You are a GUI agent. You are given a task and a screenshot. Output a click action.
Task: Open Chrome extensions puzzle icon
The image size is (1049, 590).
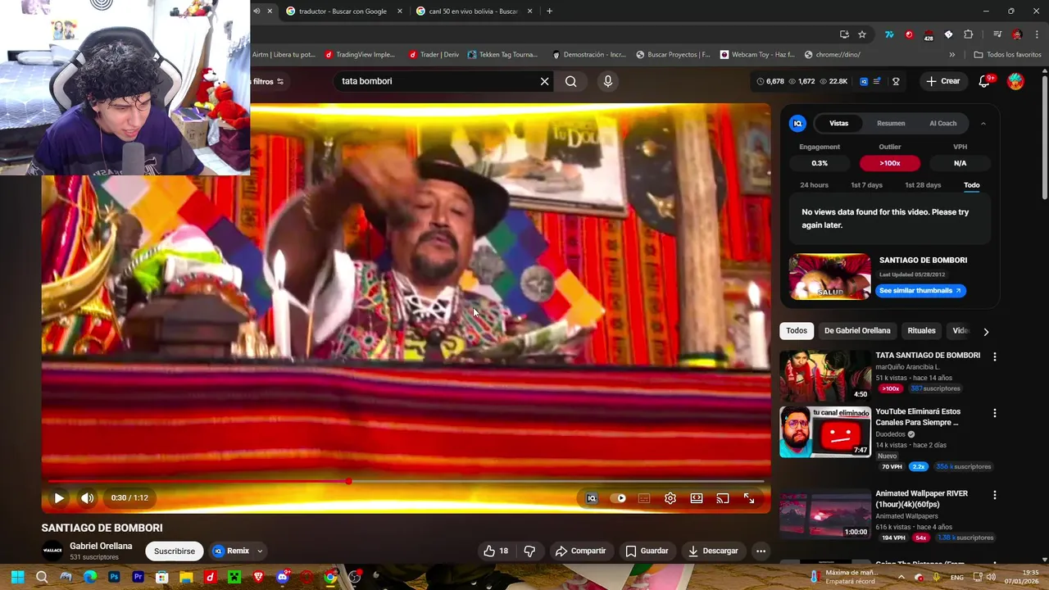[x=969, y=34]
